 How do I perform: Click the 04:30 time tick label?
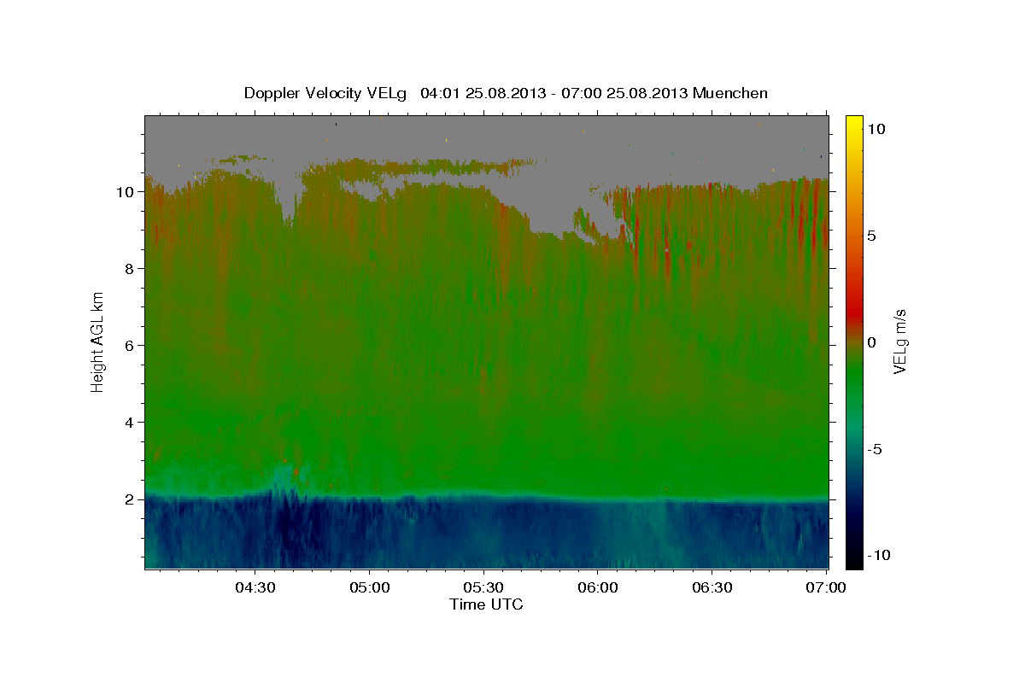tap(255, 588)
